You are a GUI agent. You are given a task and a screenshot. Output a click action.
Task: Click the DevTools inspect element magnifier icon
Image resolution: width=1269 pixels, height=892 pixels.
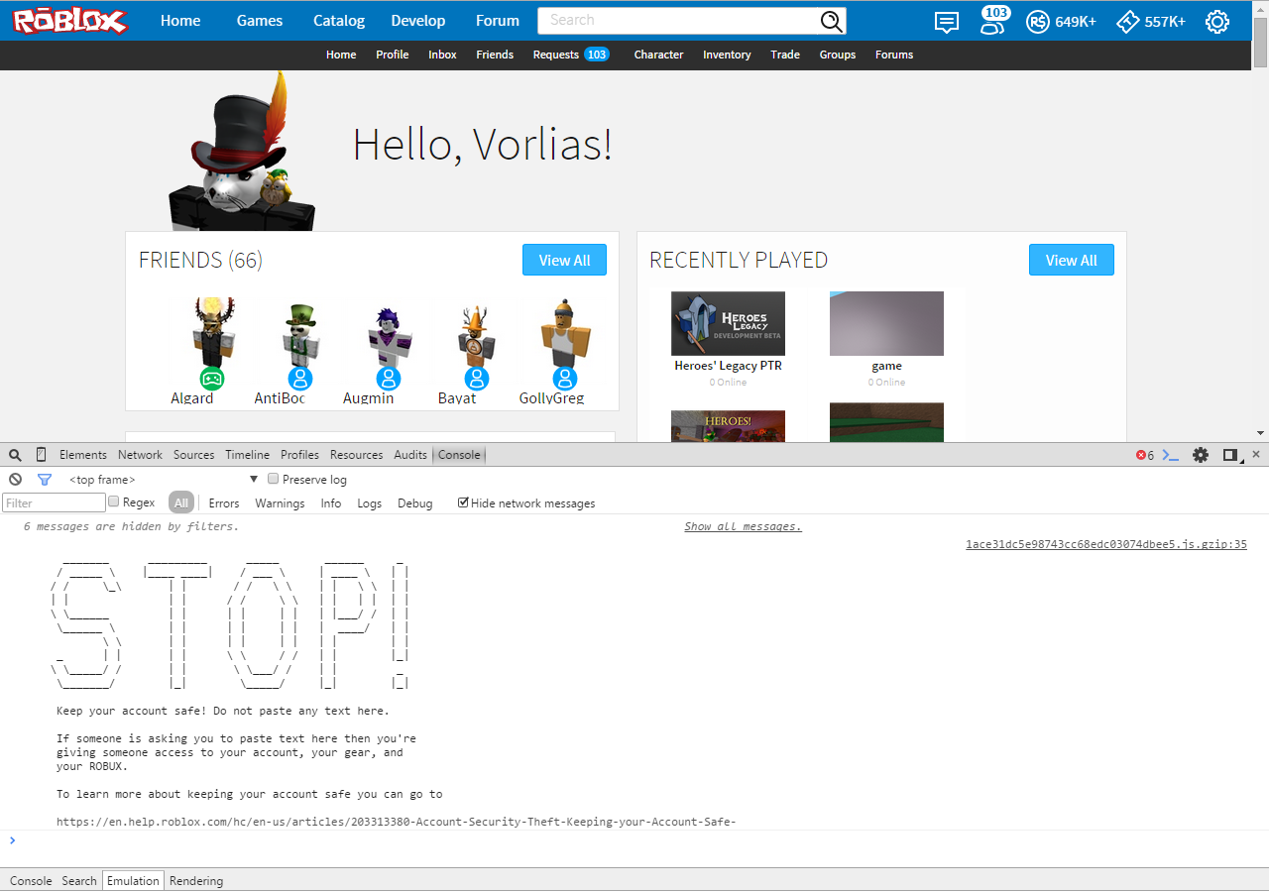tap(15, 455)
